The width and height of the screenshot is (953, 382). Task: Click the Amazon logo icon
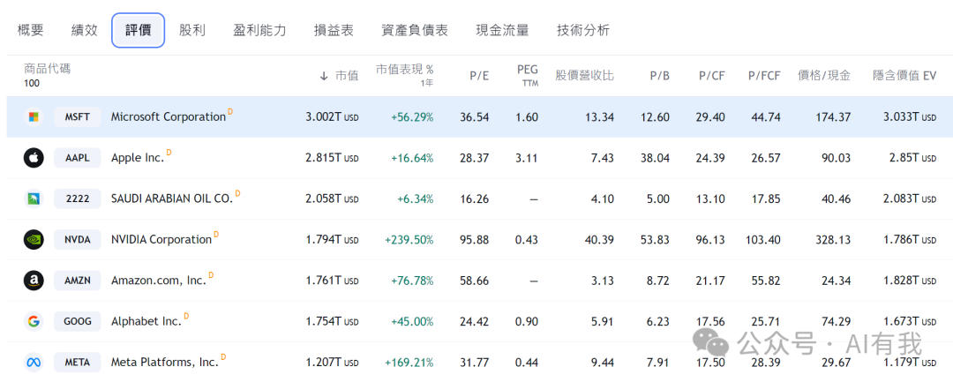coord(34,281)
